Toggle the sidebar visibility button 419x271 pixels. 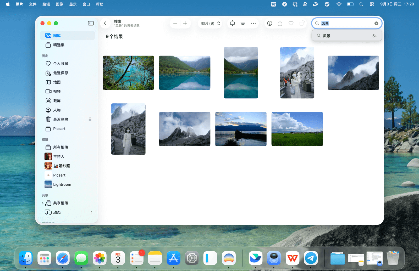tap(91, 23)
